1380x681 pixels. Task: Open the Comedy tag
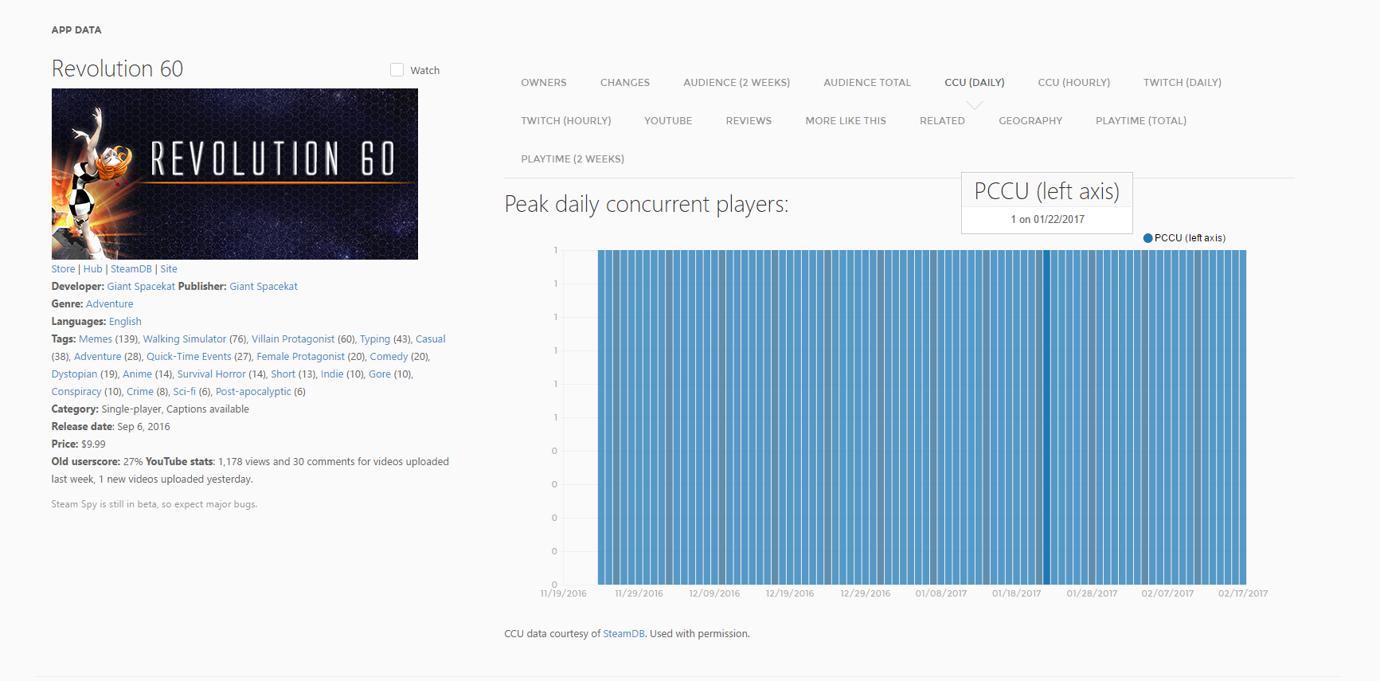tap(389, 357)
